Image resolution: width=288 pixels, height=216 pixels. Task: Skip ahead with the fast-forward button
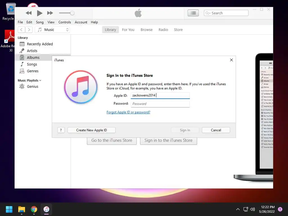click(x=50, y=13)
